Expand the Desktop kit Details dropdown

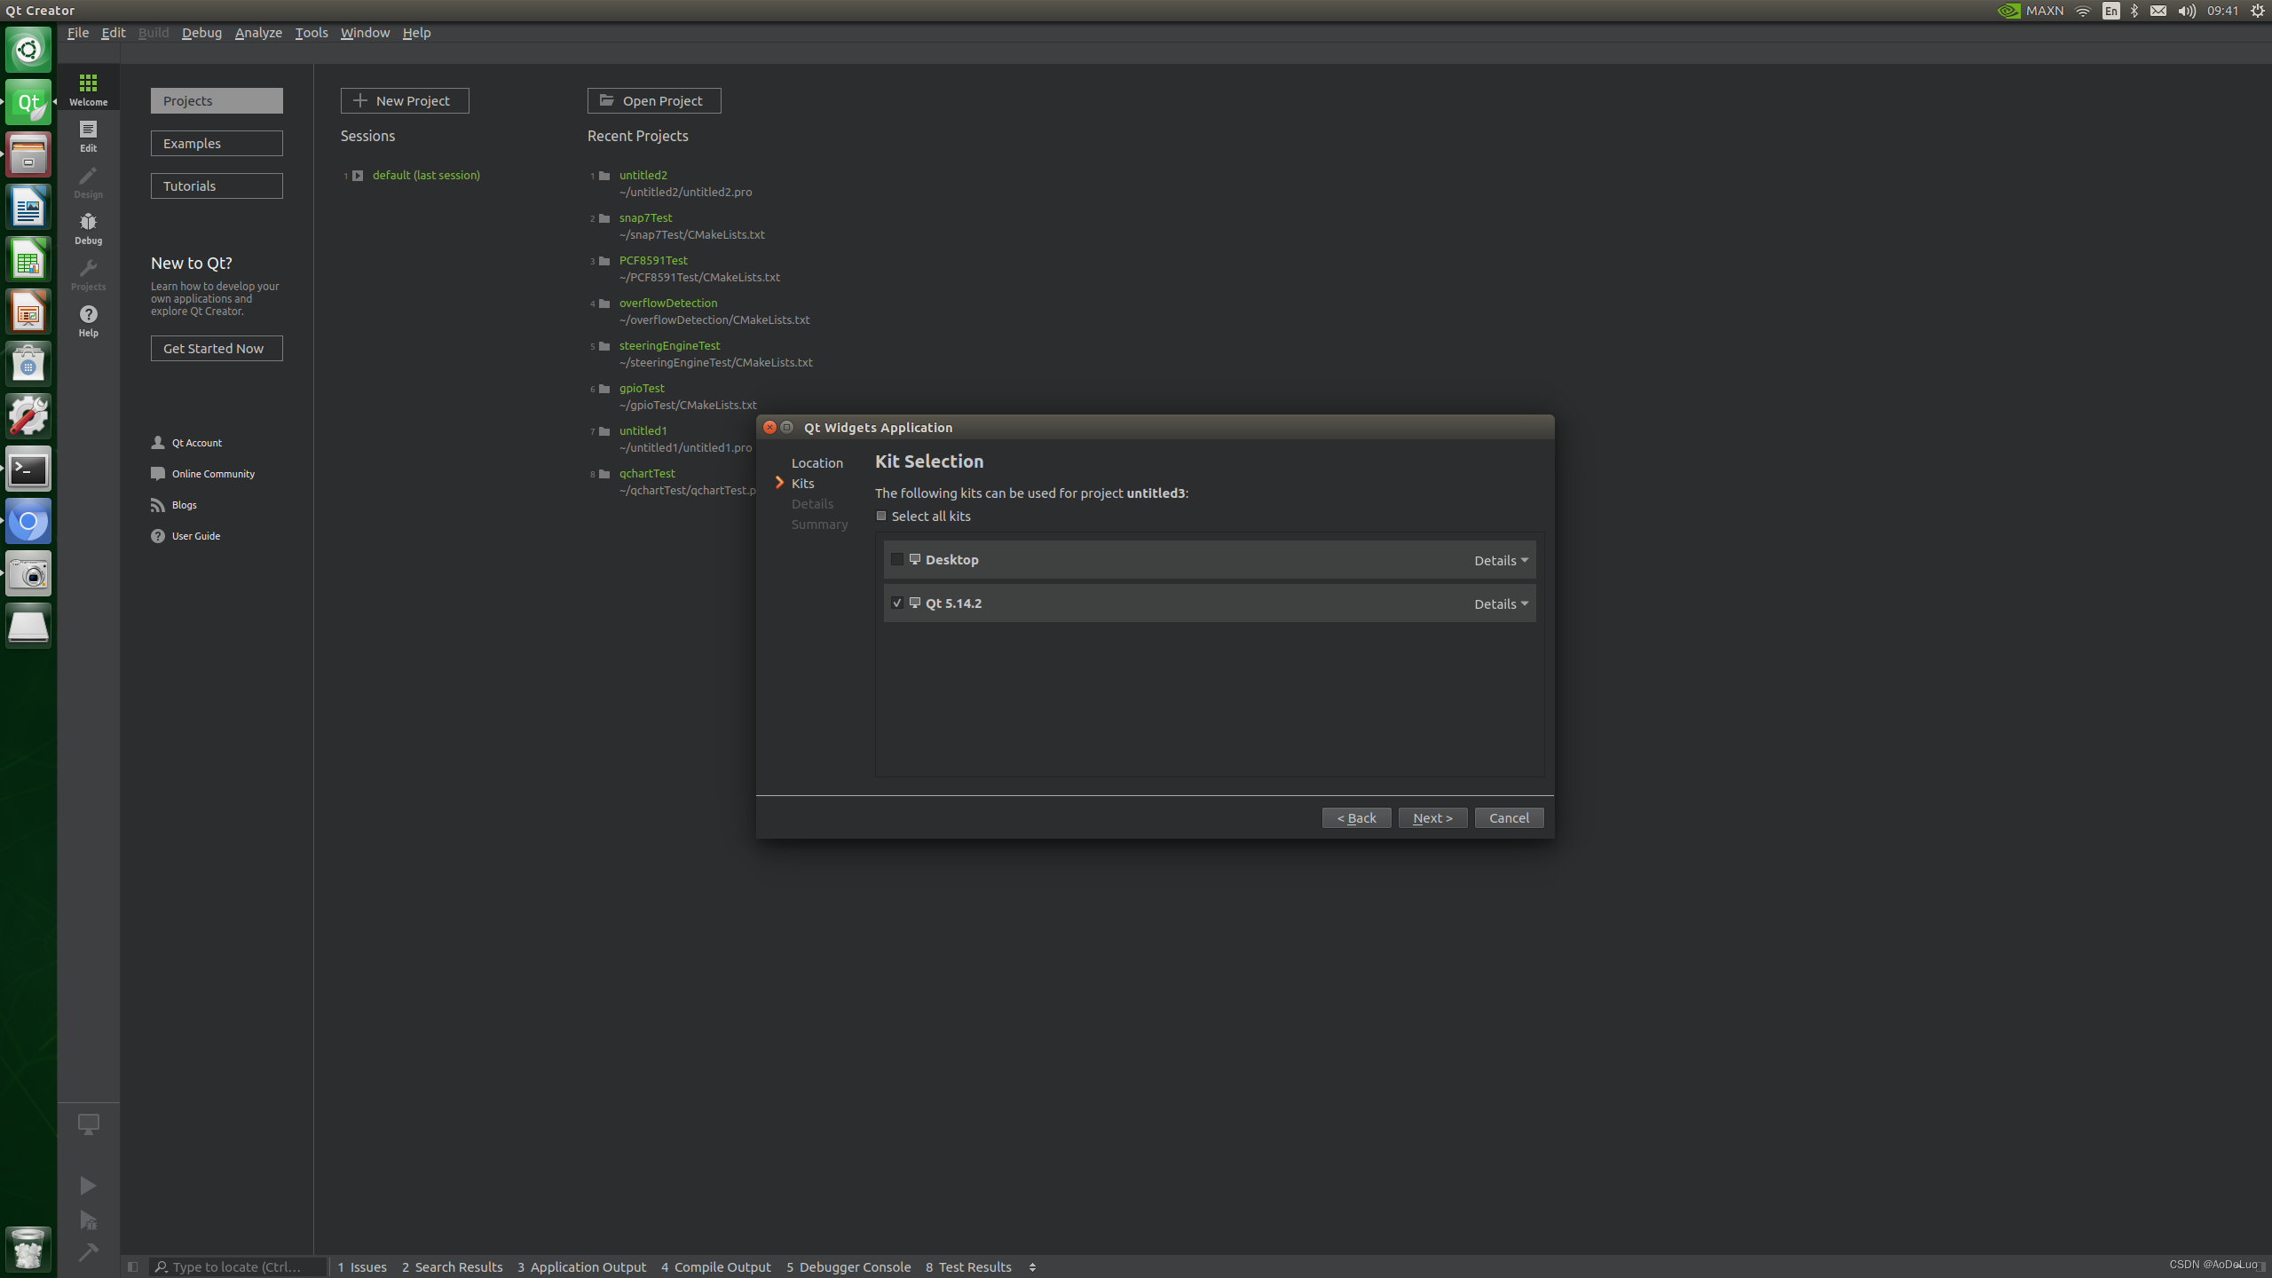[x=1500, y=558]
